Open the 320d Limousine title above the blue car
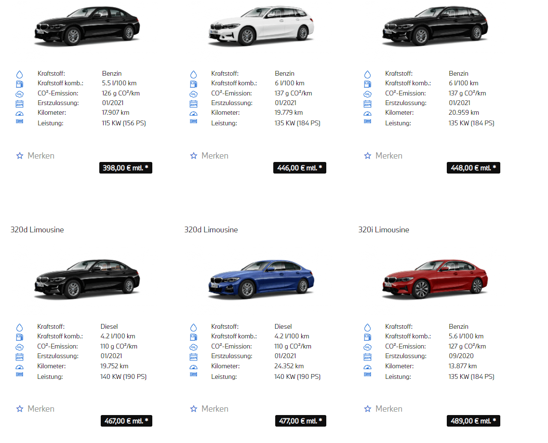 point(211,230)
